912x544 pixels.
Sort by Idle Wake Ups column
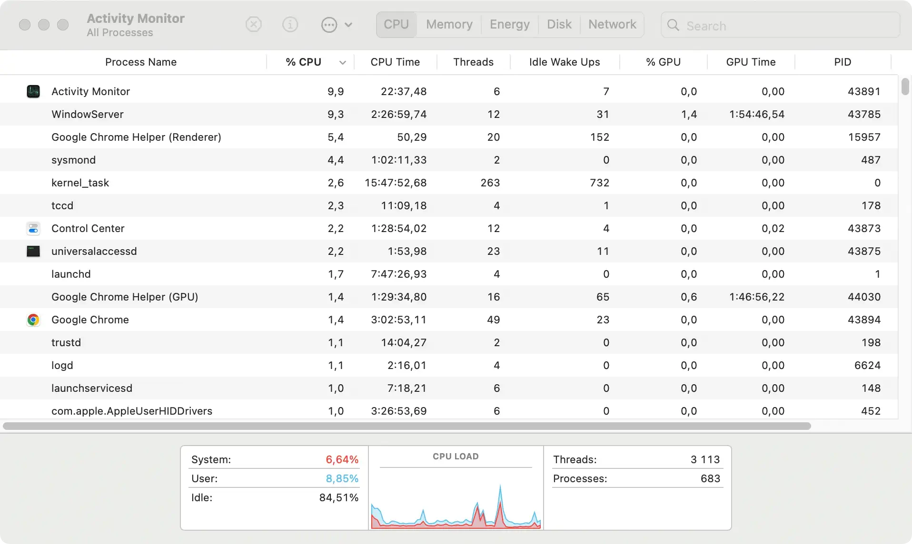pos(564,62)
